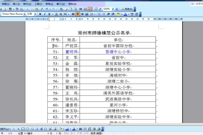This screenshot has width=203, height=135.
Task: Apply the yellow highlight color
Action: [118, 14]
